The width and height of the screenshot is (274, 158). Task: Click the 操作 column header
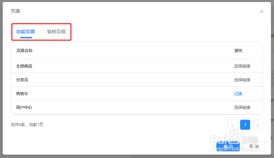point(238,51)
